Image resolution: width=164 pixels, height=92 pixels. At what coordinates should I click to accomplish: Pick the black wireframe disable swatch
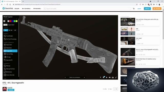click(x=4, y=21)
